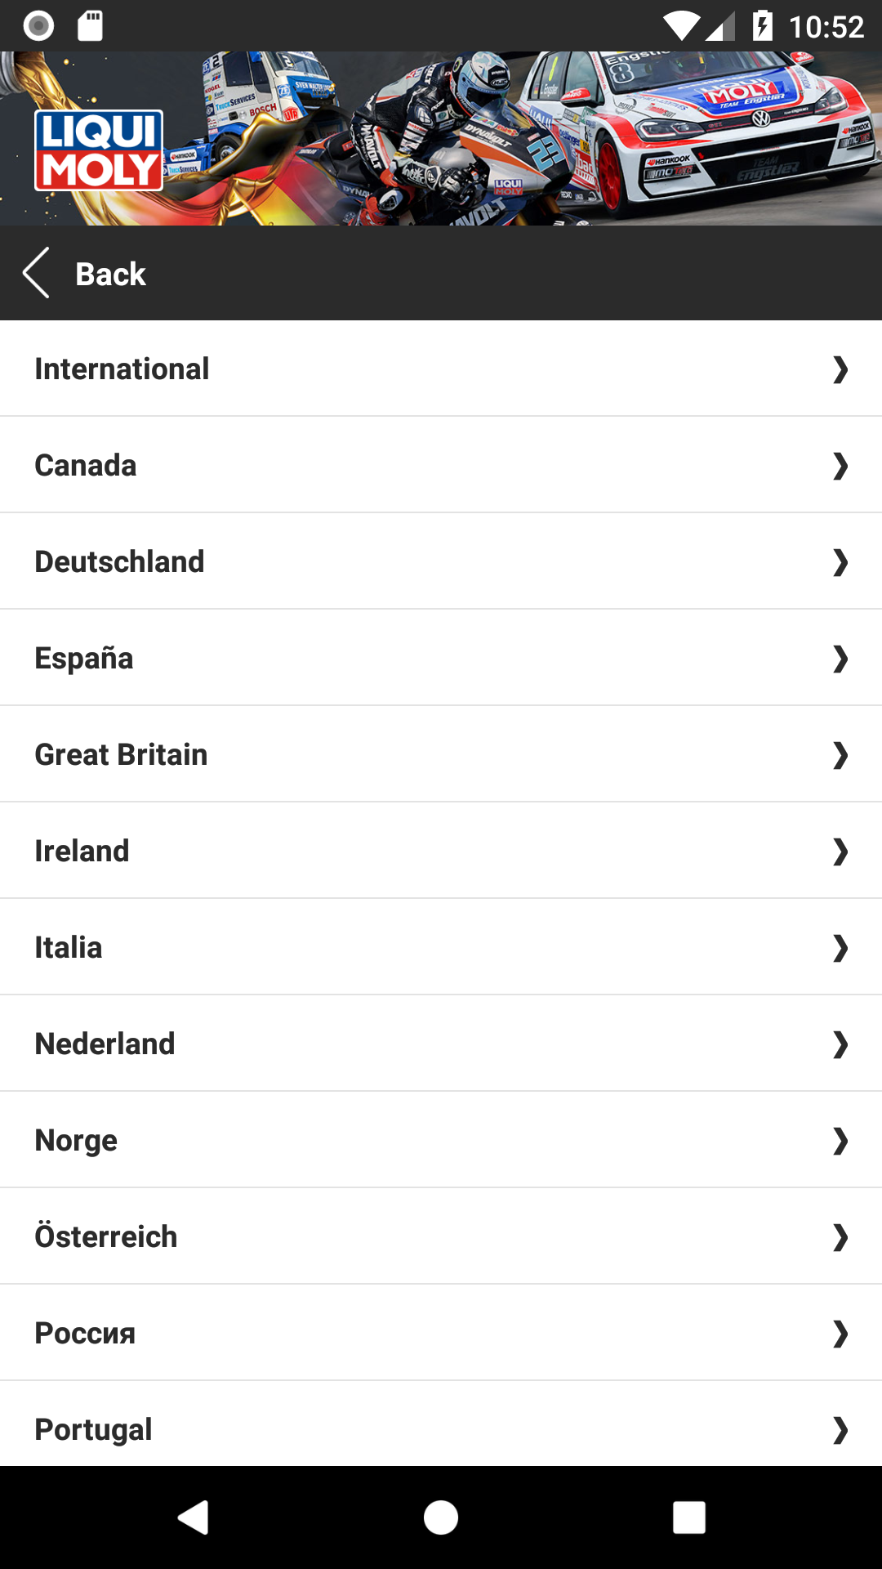Tap the Liqui Moly logo
882x1569 pixels.
(x=99, y=150)
